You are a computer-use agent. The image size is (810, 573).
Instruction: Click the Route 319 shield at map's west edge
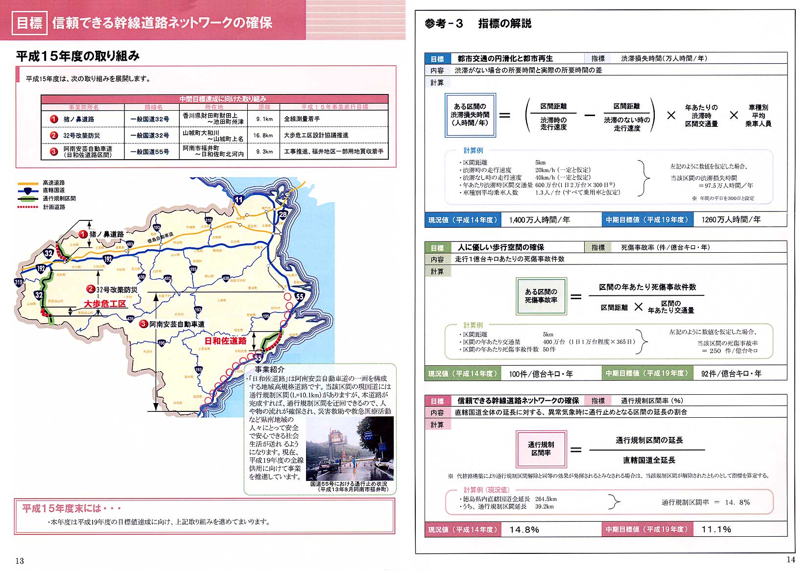click(19, 282)
